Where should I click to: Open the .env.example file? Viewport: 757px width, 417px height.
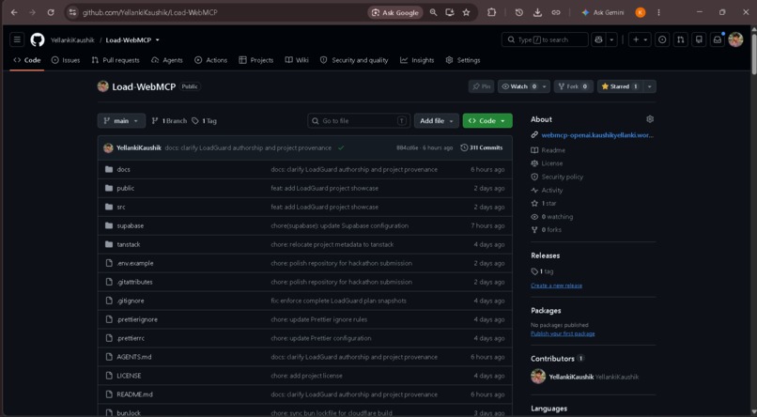click(x=135, y=264)
